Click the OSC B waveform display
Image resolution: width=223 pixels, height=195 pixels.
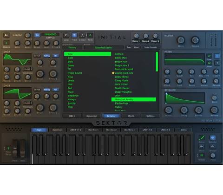click(x=17, y=93)
